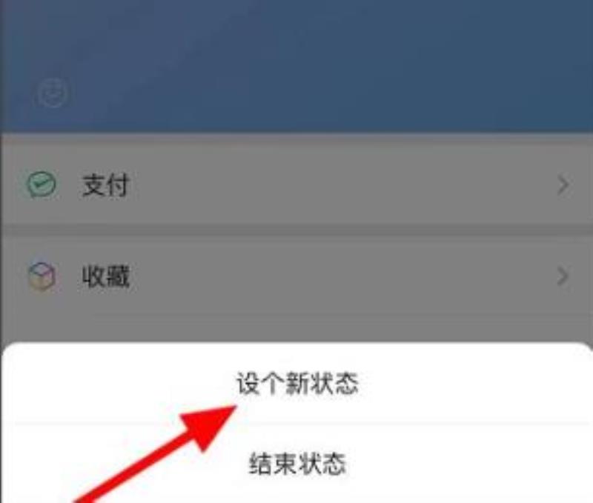Click empty middle area of 支付 row
This screenshot has width=593, height=503.
tap(340, 184)
